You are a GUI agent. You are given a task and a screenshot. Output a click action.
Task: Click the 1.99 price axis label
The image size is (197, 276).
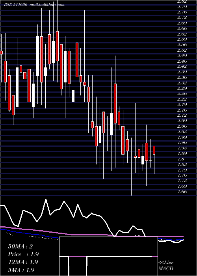tap(182, 137)
